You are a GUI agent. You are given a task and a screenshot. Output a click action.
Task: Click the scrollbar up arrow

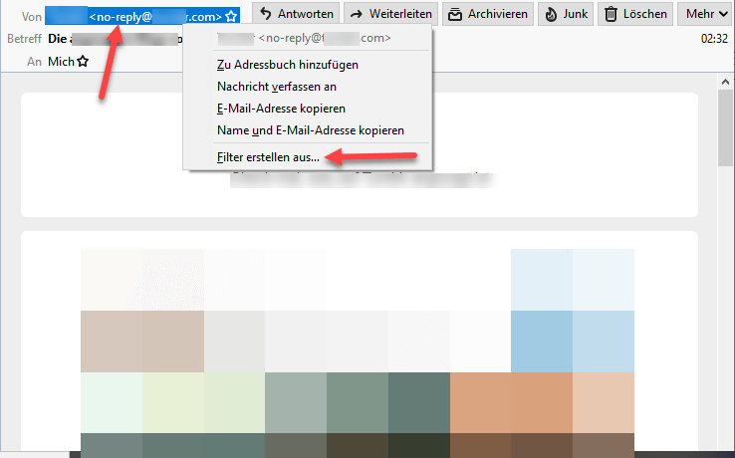[x=725, y=82]
